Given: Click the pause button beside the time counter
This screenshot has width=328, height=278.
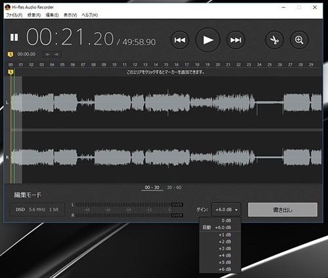Looking at the screenshot, I should tap(14, 37).
